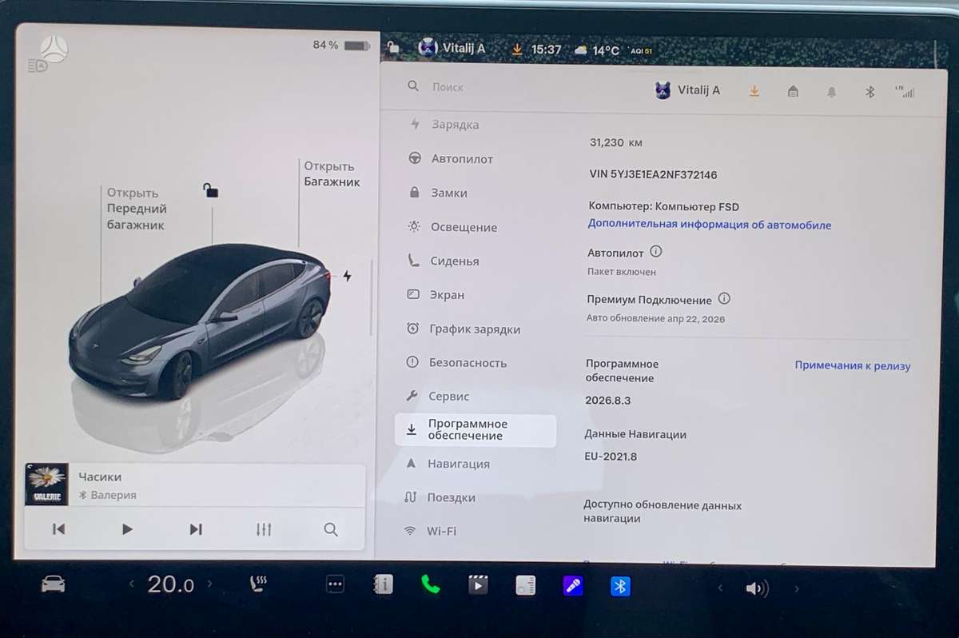Click the Поиск search field
959x638 pixels.
[448, 86]
